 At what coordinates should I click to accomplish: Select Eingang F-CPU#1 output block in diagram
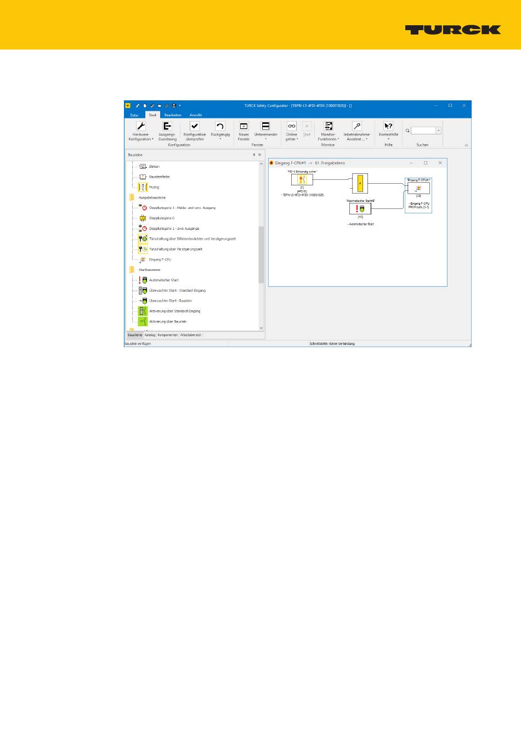pyautogui.click(x=418, y=188)
